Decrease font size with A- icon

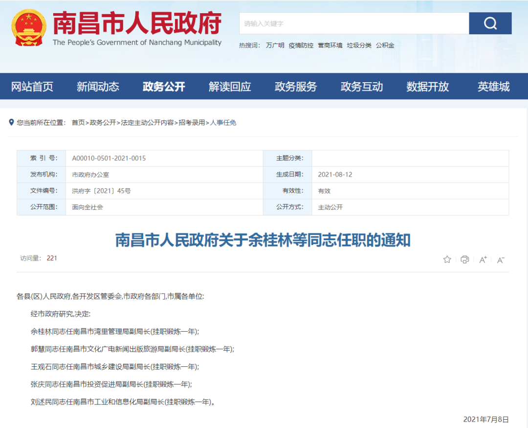[501, 260]
